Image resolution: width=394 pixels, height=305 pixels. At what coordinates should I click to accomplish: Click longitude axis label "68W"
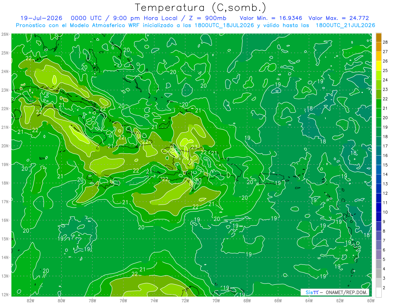pos(247,300)
